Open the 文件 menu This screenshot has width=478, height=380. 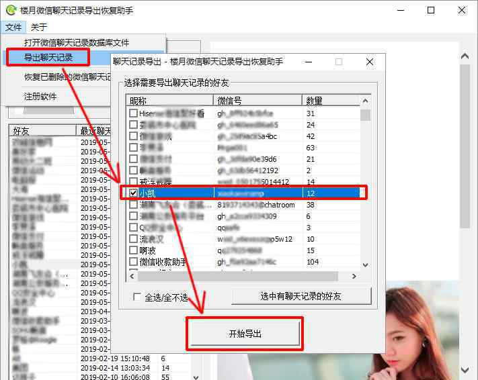[x=13, y=28]
